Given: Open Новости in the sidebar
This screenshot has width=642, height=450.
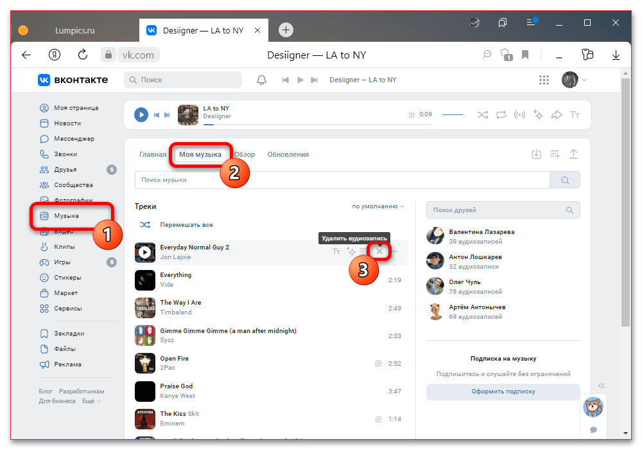Looking at the screenshot, I should point(60,123).
